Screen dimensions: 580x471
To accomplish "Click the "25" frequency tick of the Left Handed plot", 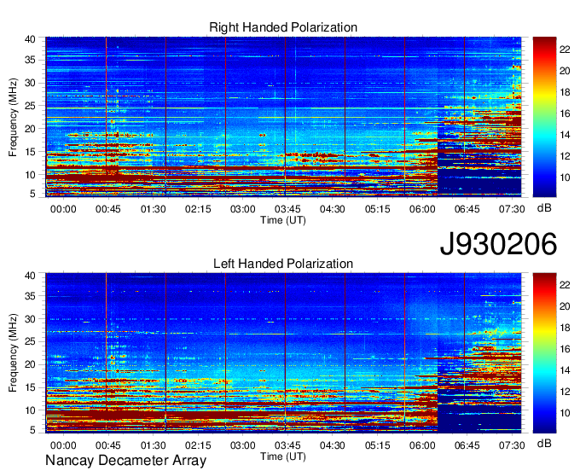I will 30,342.
